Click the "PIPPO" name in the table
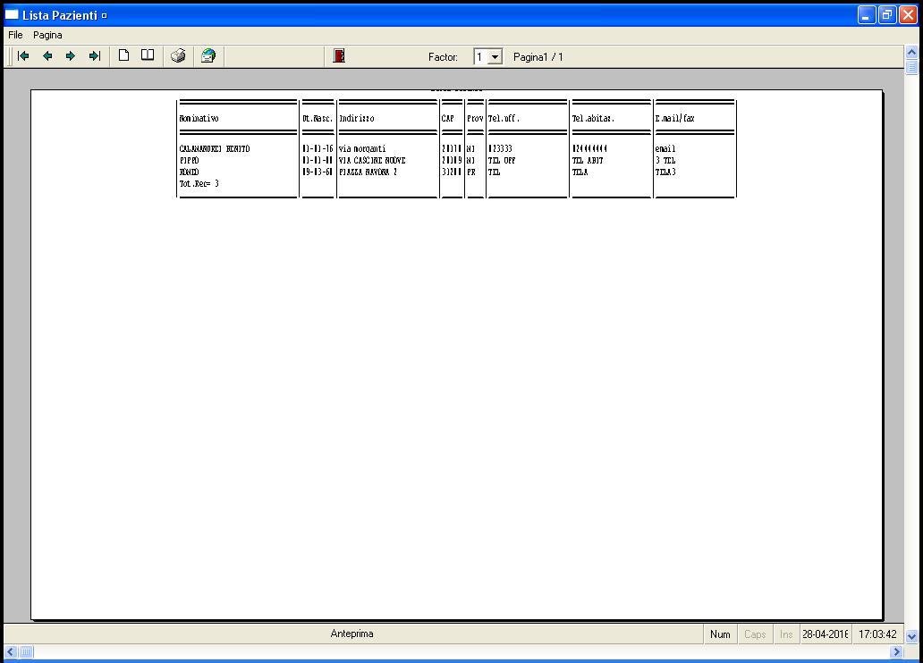 tap(189, 161)
